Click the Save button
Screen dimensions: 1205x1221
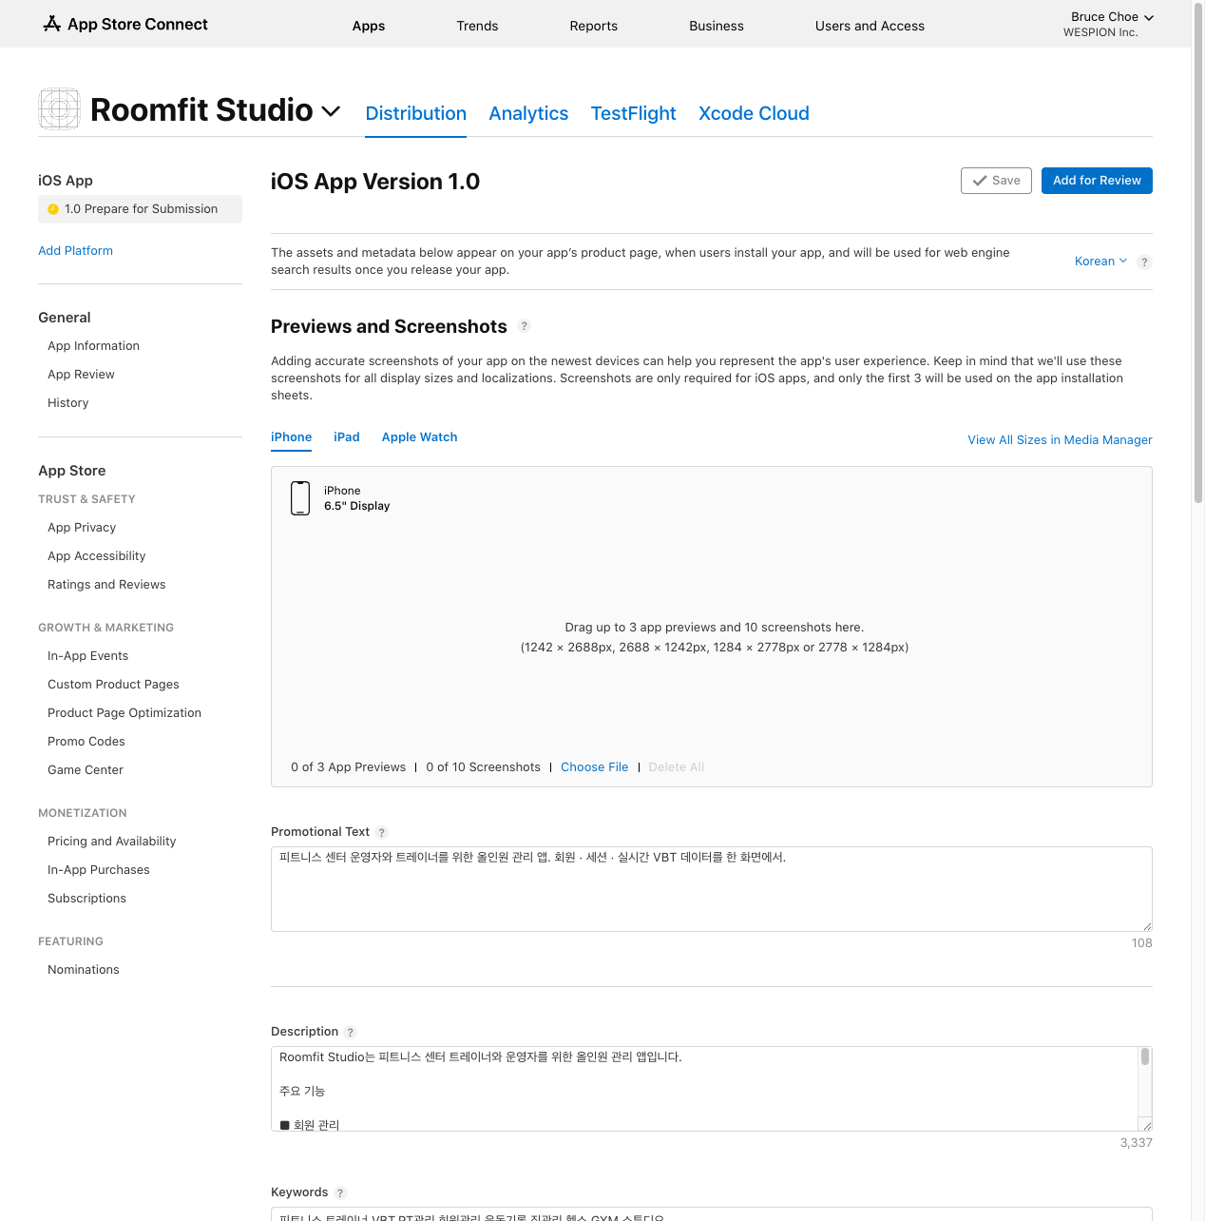(x=995, y=181)
